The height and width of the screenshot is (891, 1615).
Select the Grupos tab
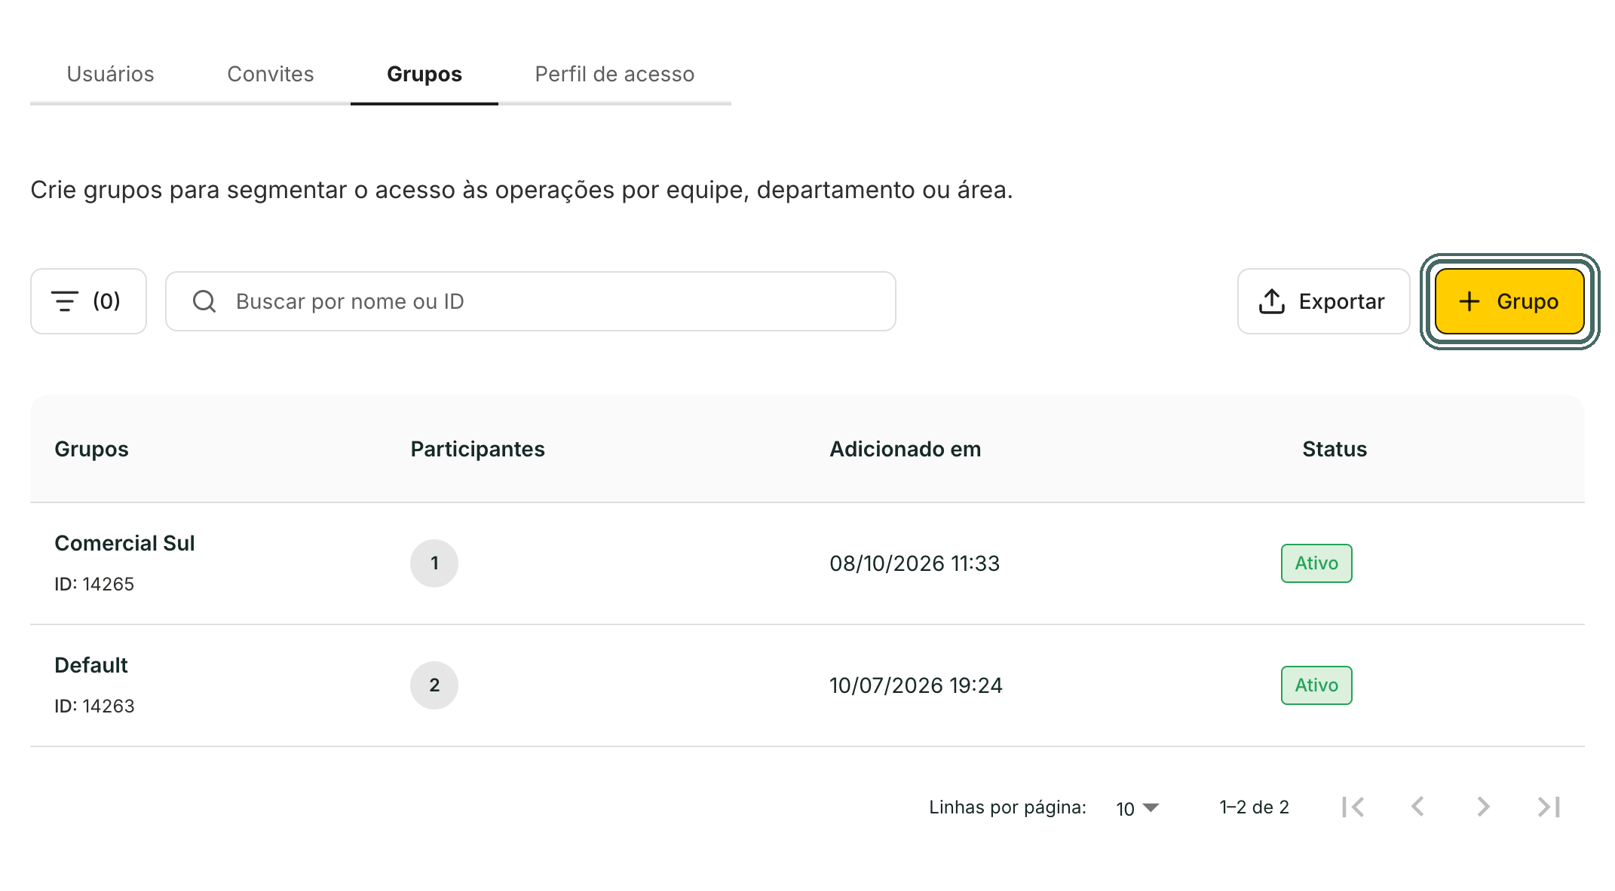(424, 74)
